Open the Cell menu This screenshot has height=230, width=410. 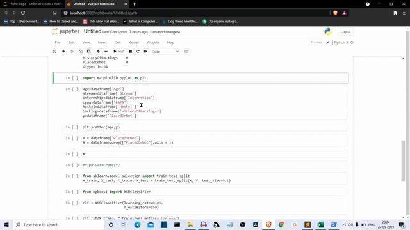[117, 43]
